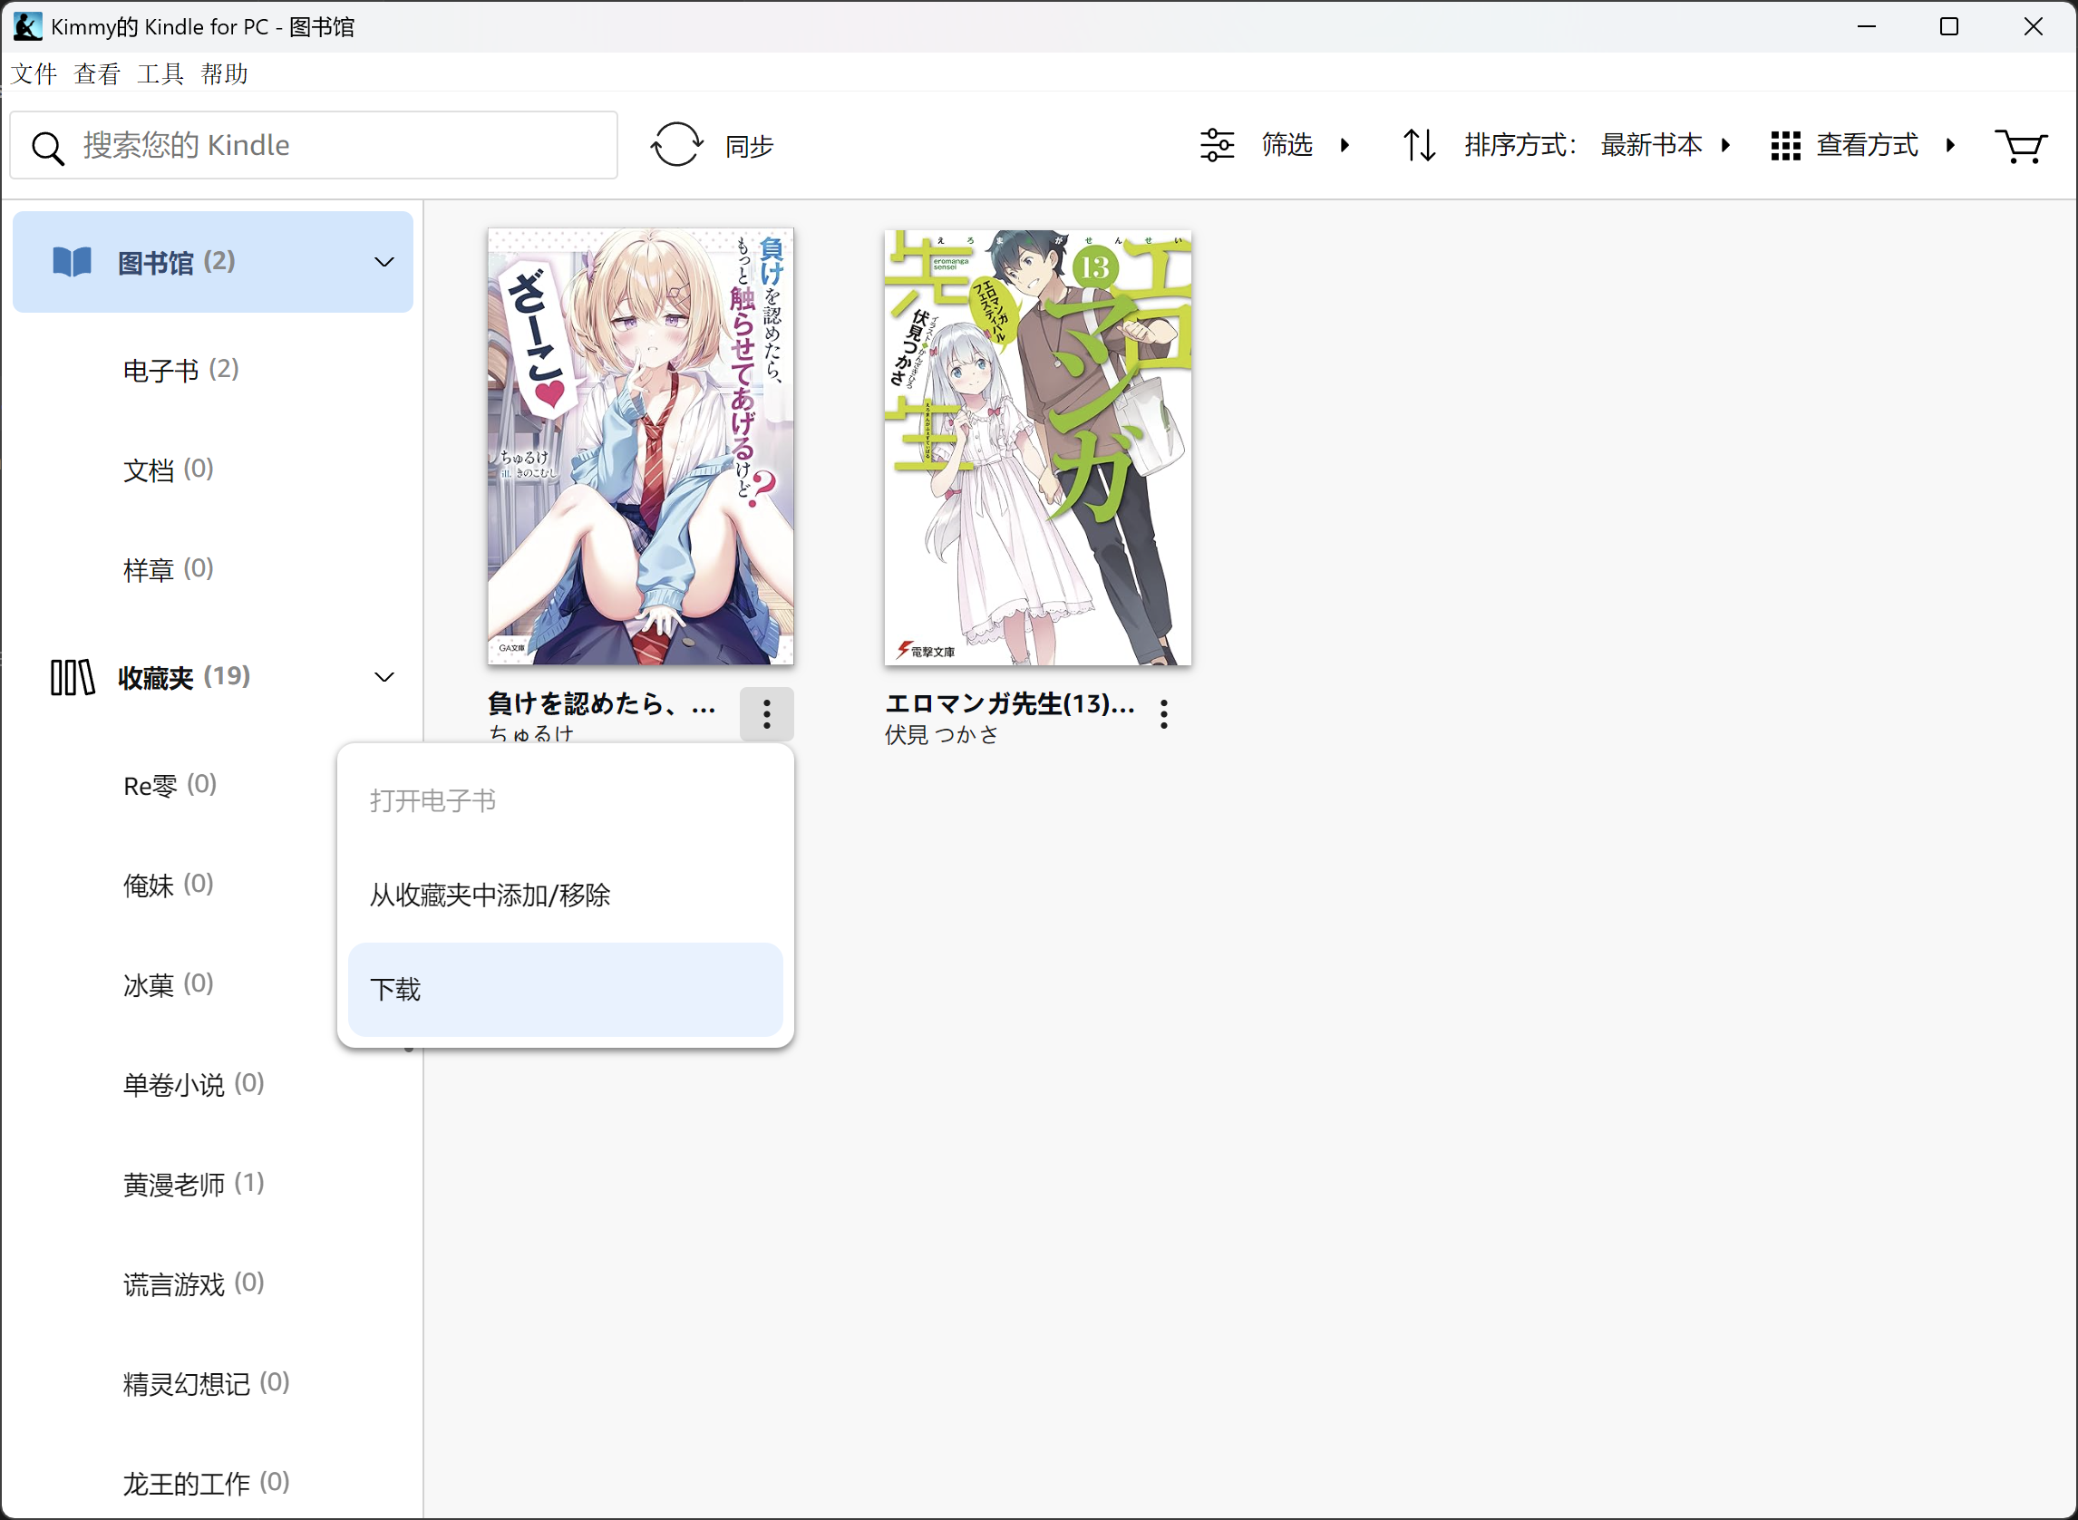Click the book title 負けを認めたら、...
The image size is (2078, 1520).
[x=601, y=704]
